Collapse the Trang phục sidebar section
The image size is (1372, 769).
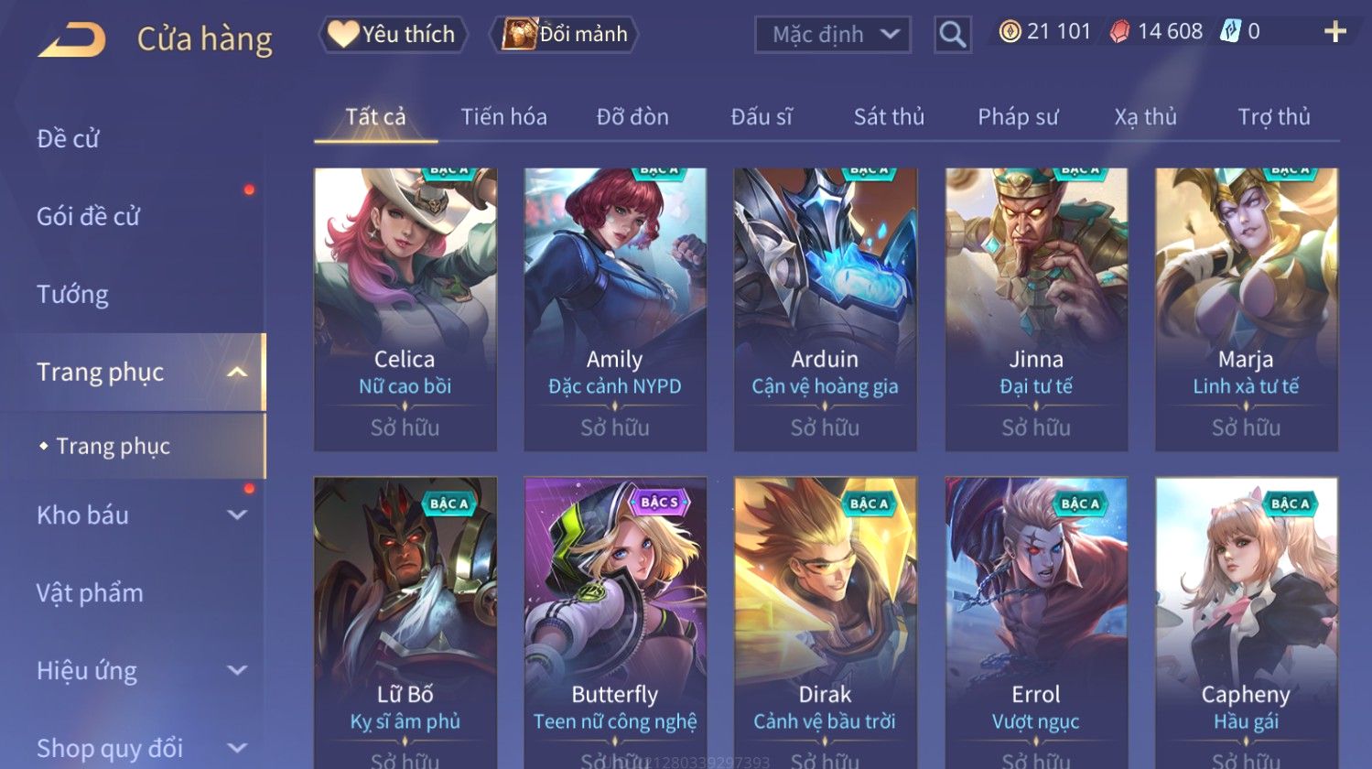[x=237, y=372]
